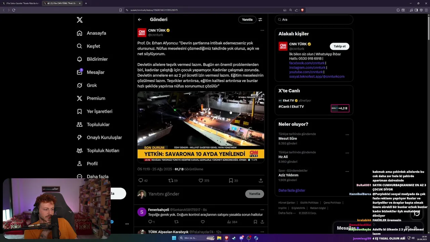Open the Brave main menu hamburger
Image resolution: width=430 pixels, height=242 pixels.
click(x=426, y=10)
